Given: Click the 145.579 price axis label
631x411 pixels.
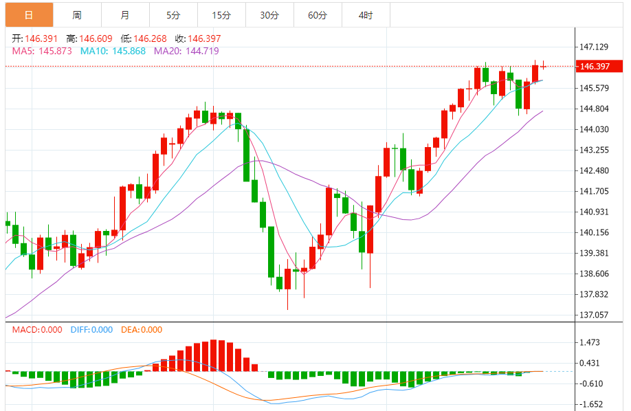Looking at the screenshot, I should click(x=594, y=88).
